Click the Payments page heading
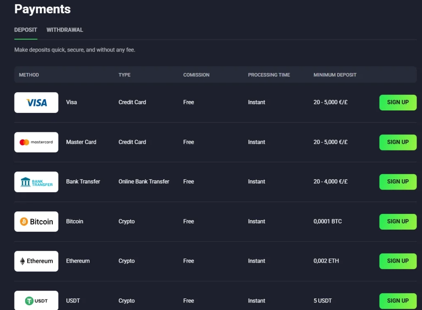The width and height of the screenshot is (422, 310). 42,9
